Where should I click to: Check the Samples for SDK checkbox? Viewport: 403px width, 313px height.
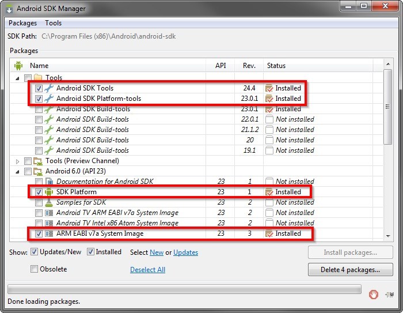(x=39, y=202)
